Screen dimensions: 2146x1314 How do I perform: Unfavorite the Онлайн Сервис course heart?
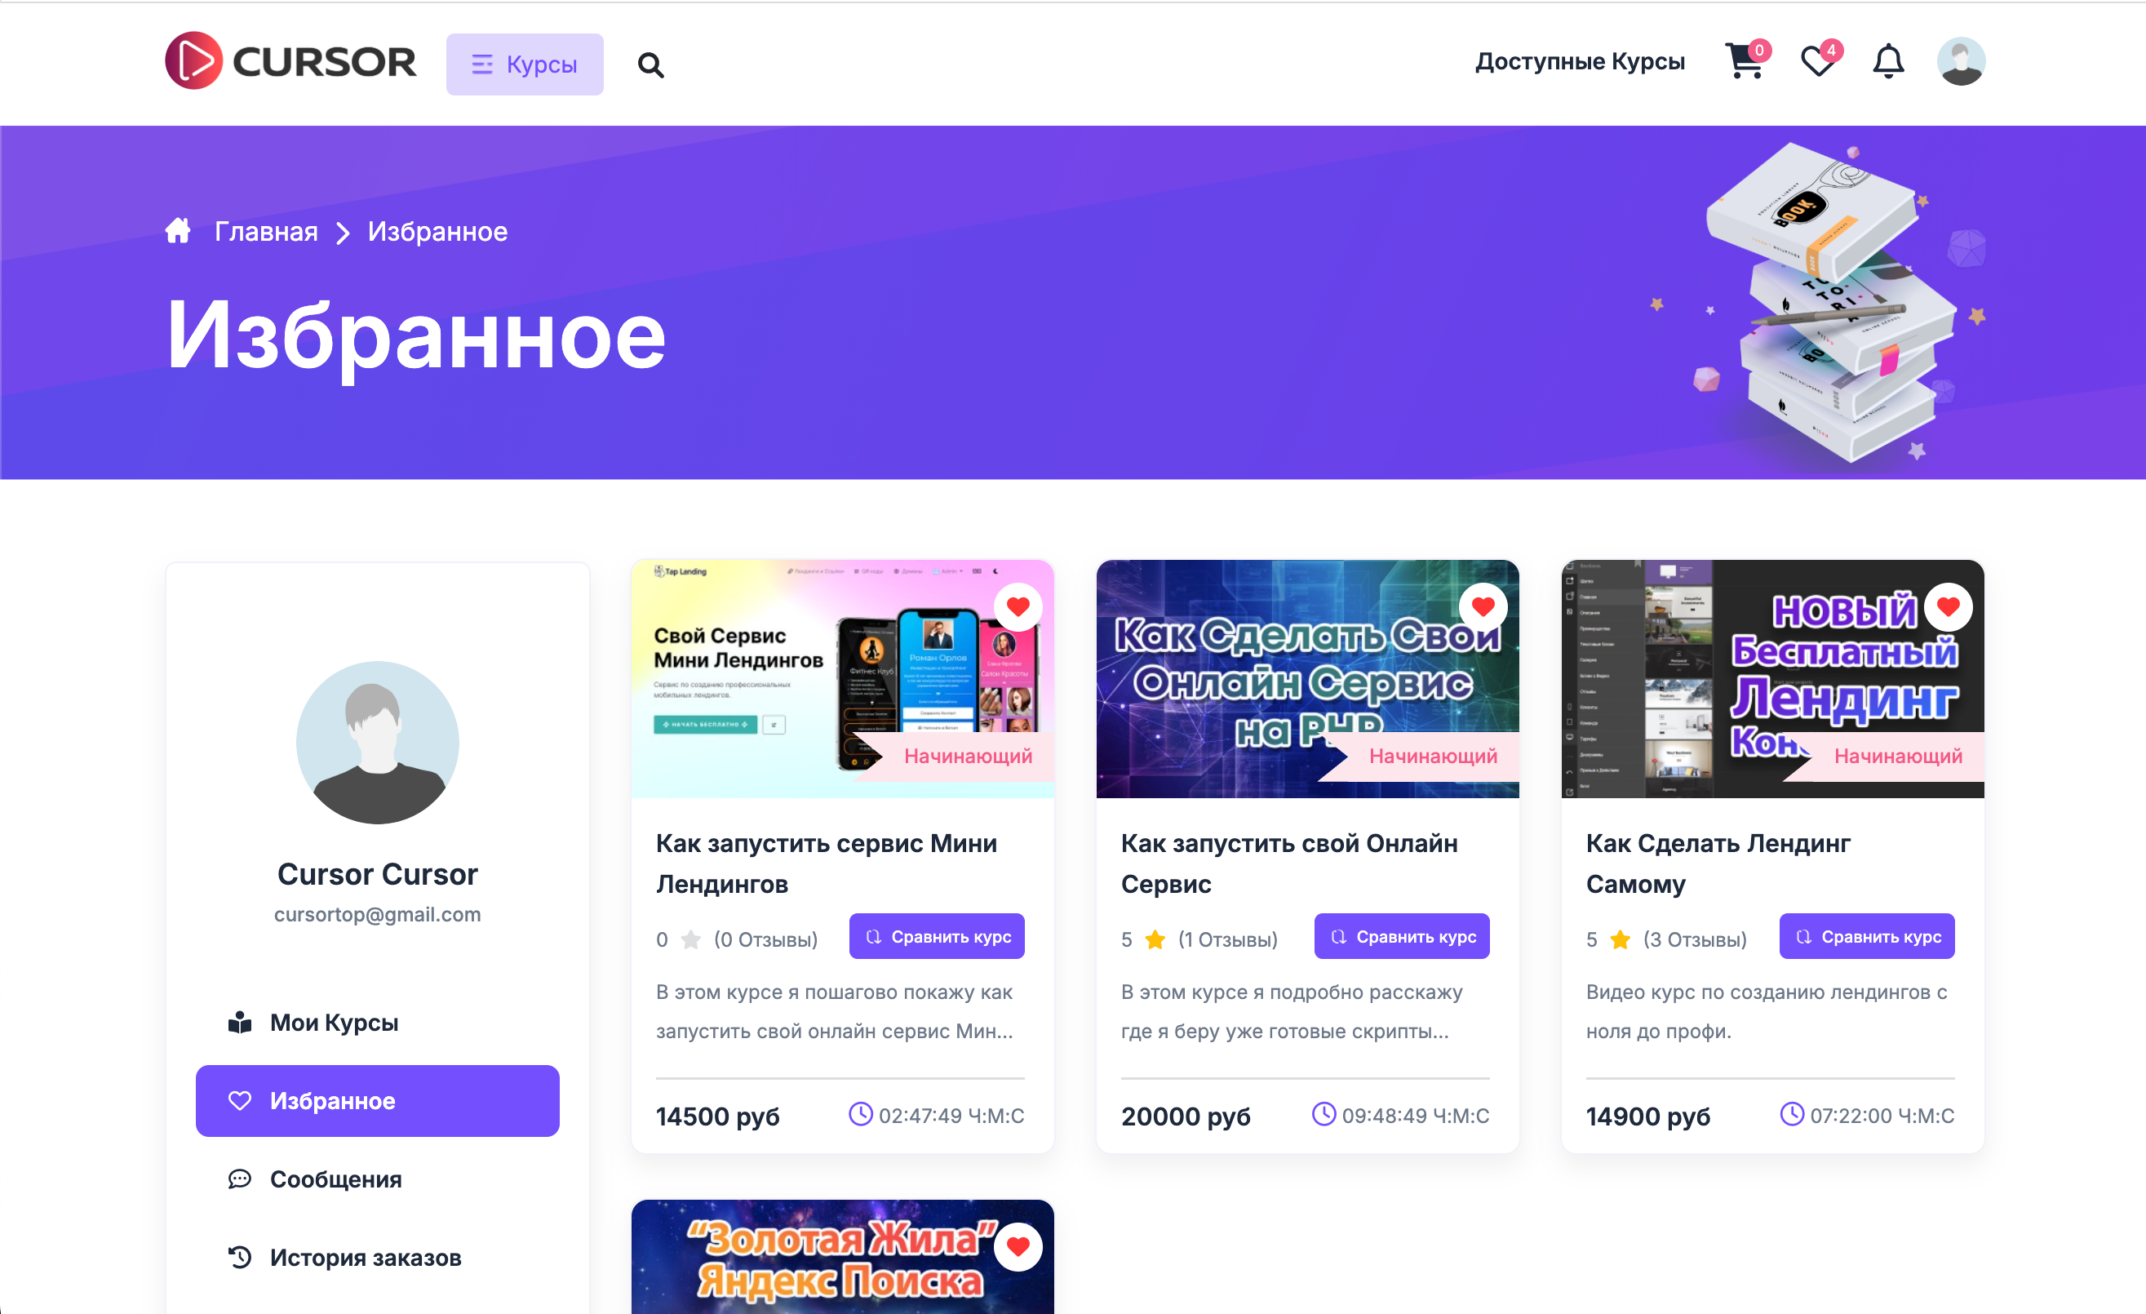(x=1483, y=606)
